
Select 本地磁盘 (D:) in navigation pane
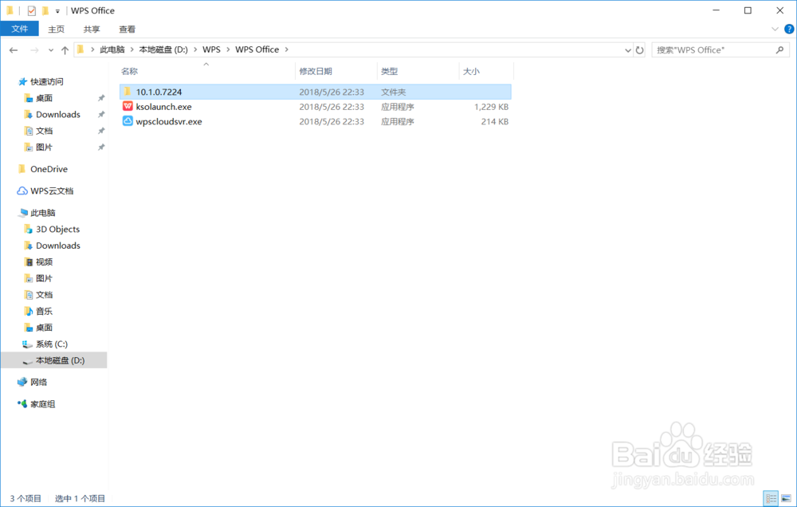(x=54, y=360)
